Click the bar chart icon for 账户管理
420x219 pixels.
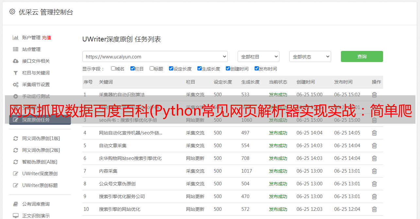(15, 38)
